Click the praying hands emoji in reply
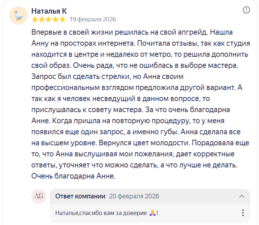The width and height of the screenshot is (259, 225). click(x=153, y=213)
